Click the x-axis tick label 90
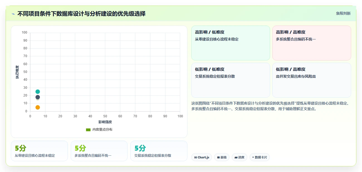The height and width of the screenshot is (172, 362). [165, 116]
